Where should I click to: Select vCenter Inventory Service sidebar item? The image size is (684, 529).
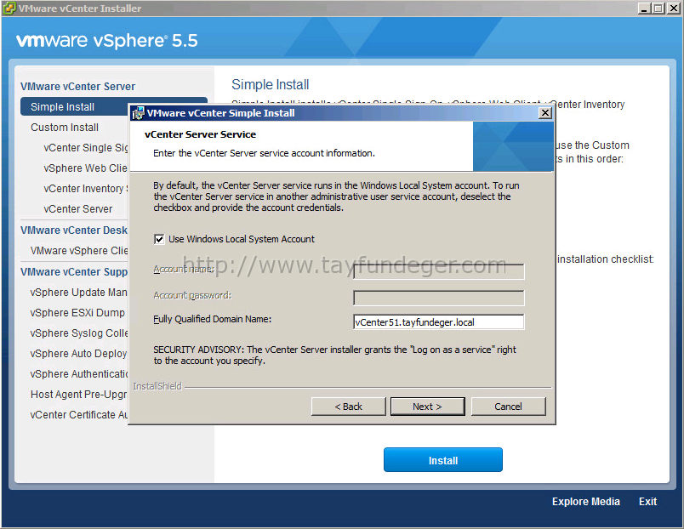pyautogui.click(x=85, y=189)
